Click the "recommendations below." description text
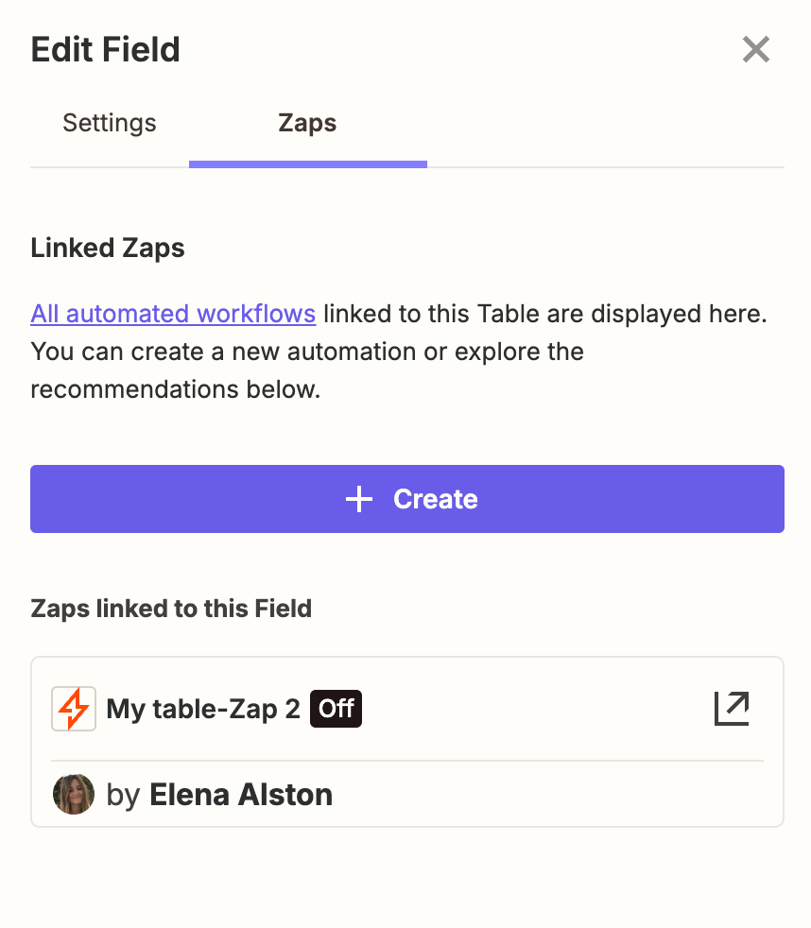The image size is (811, 928). point(176,389)
